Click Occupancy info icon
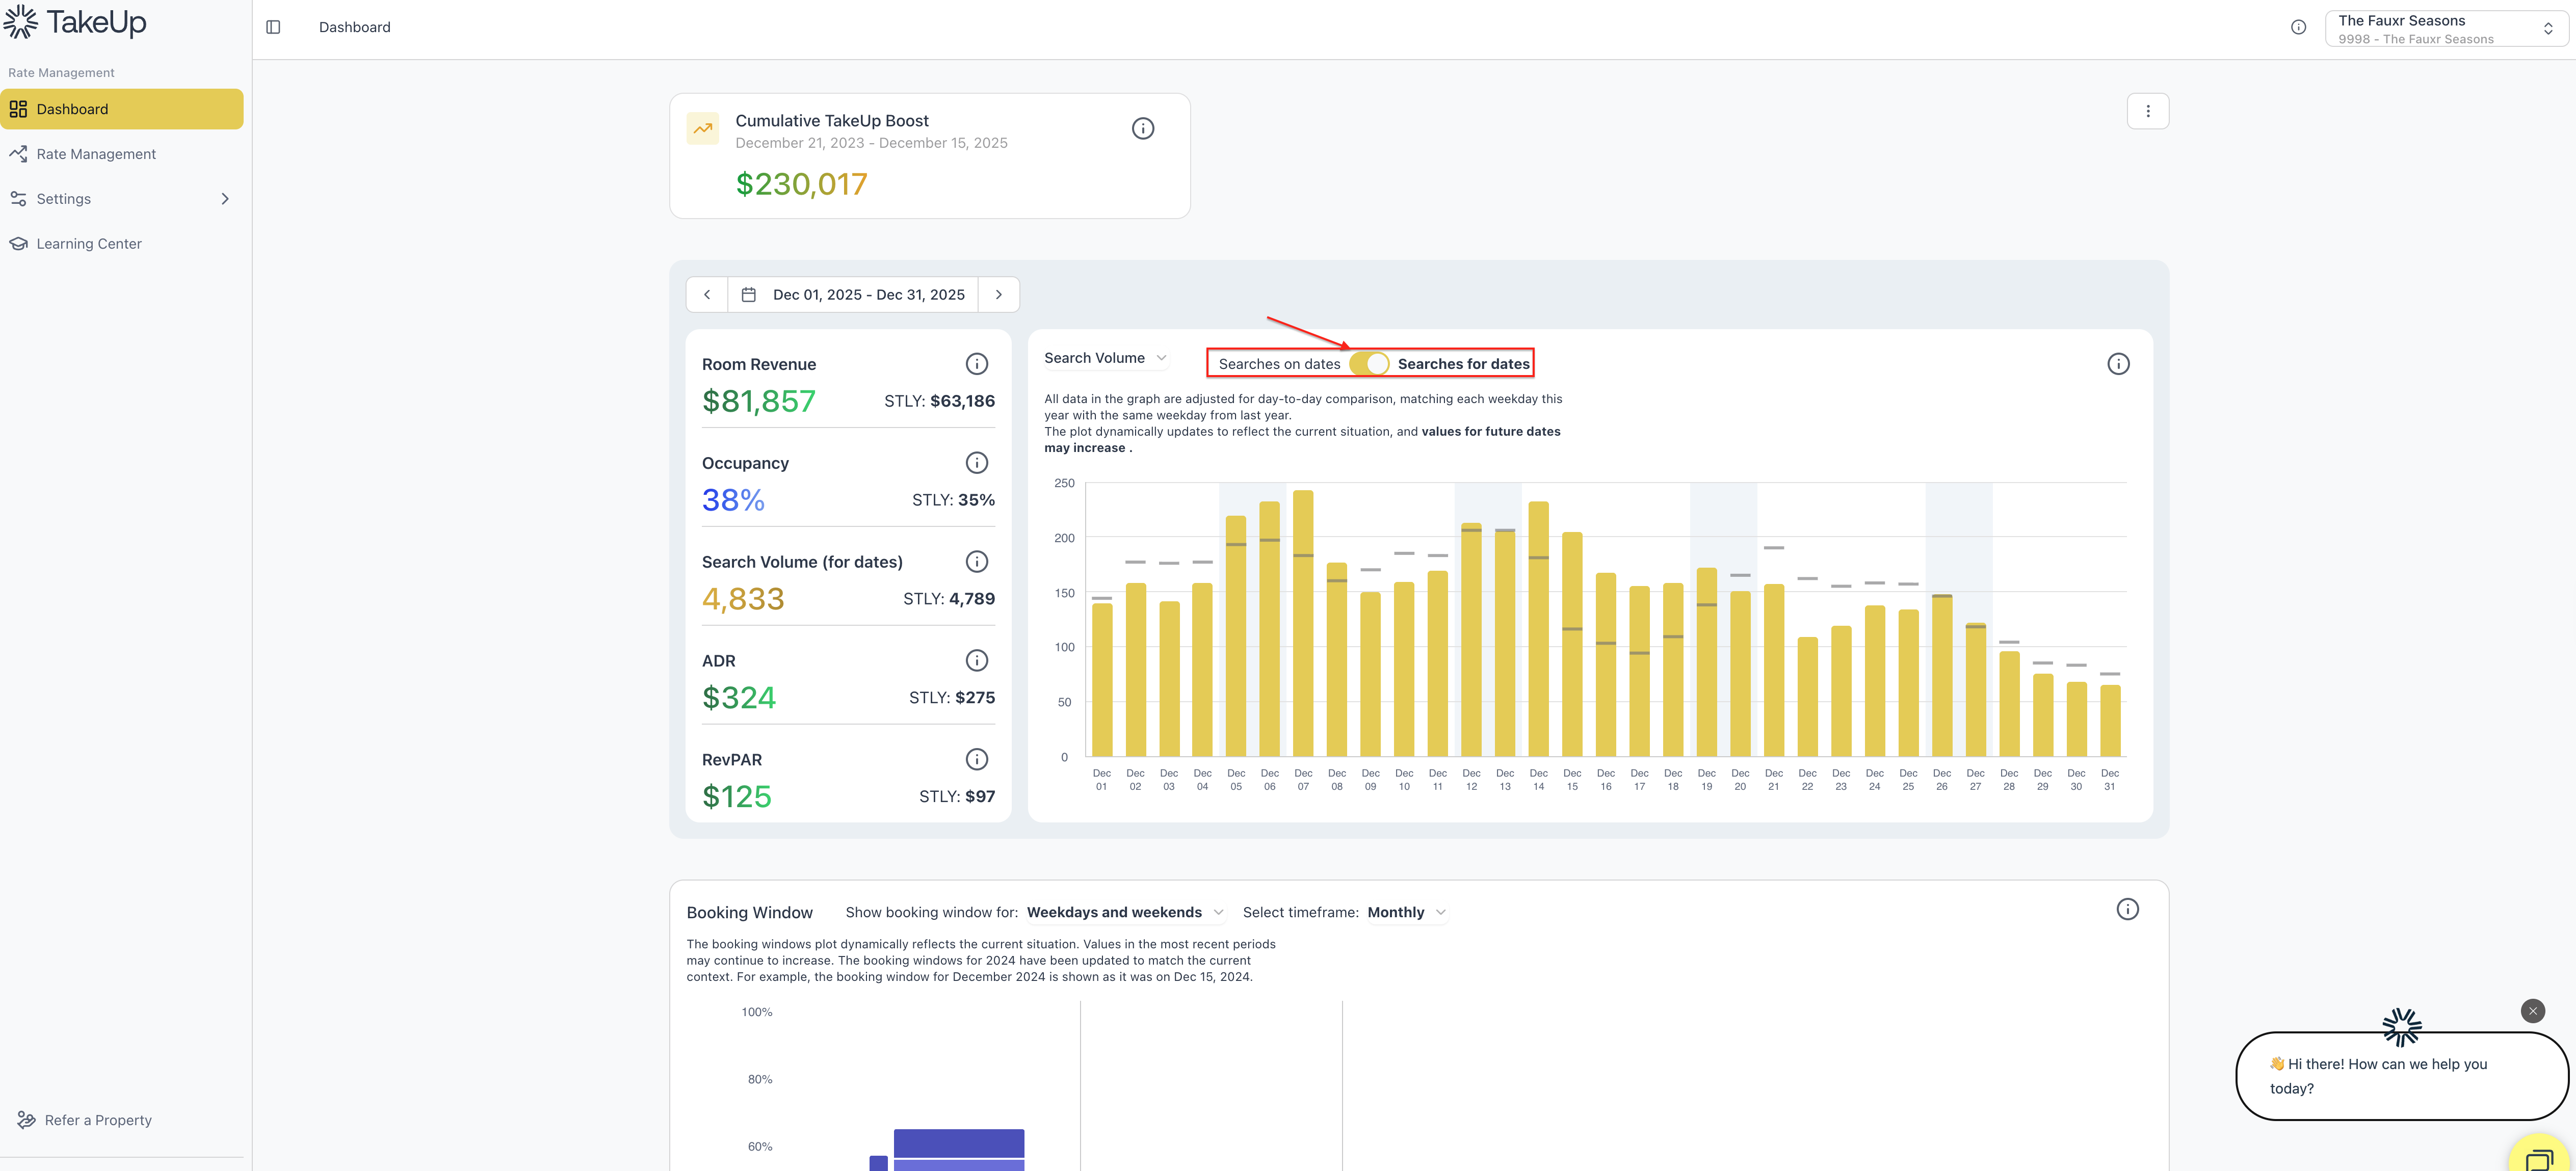 tap(976, 463)
